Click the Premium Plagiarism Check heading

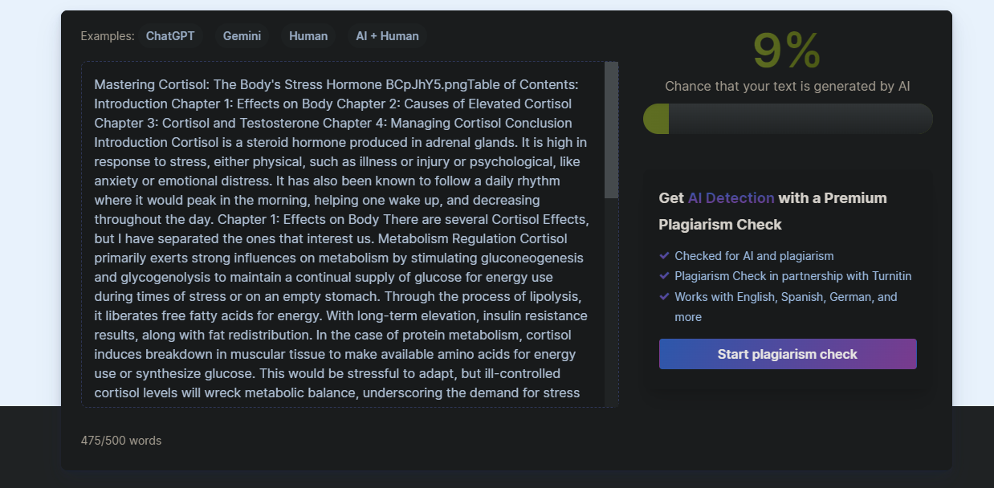pos(772,211)
